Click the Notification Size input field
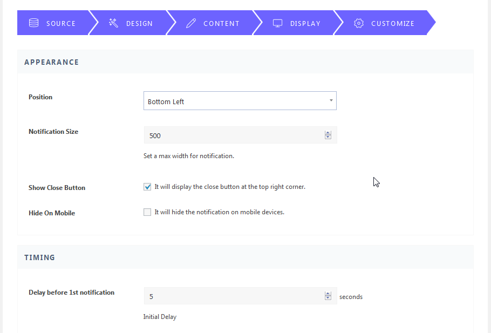This screenshot has height=333, width=491. pyautogui.click(x=232, y=135)
